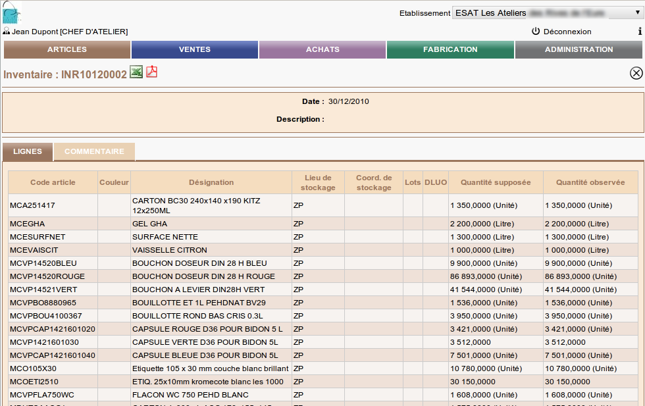Select article code MCA251417

pyautogui.click(x=32, y=205)
